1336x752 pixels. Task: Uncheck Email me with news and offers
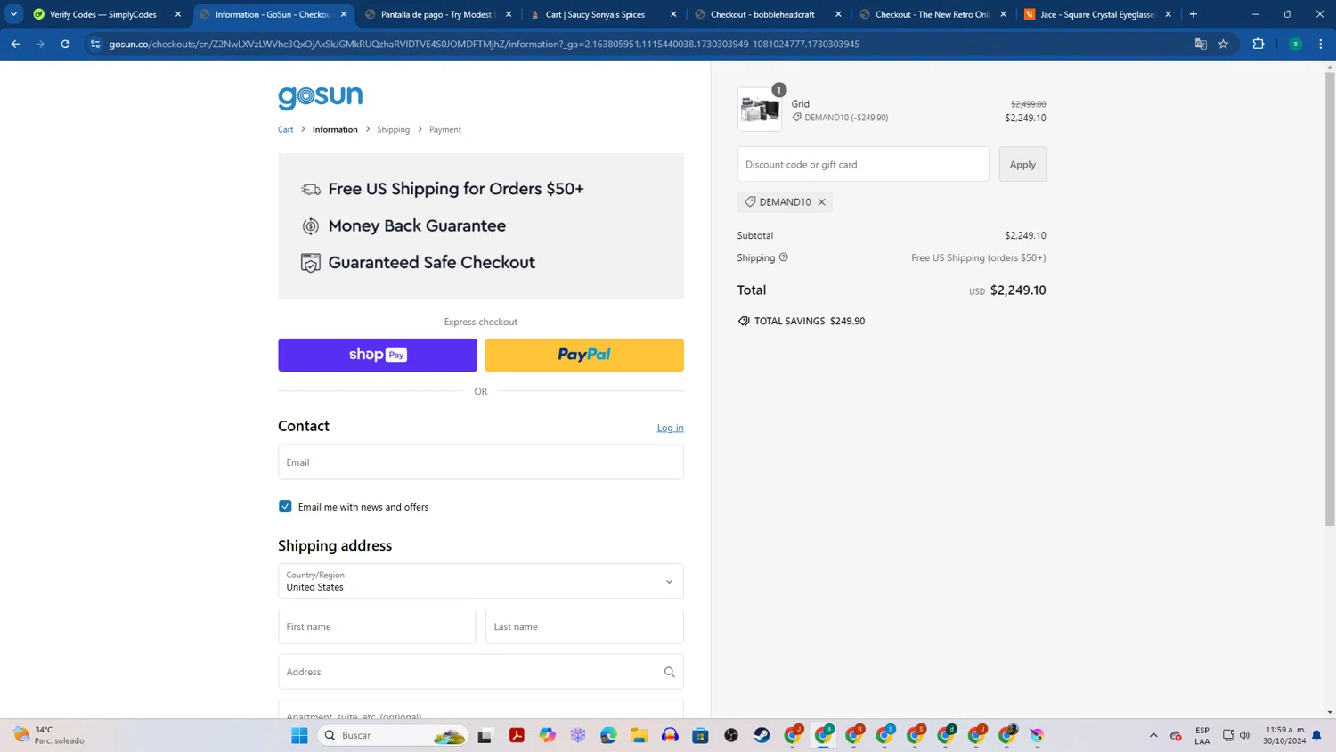click(285, 506)
